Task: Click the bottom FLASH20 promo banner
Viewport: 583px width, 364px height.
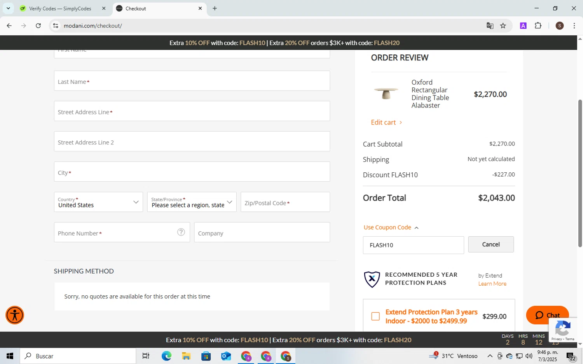Action: [288, 340]
